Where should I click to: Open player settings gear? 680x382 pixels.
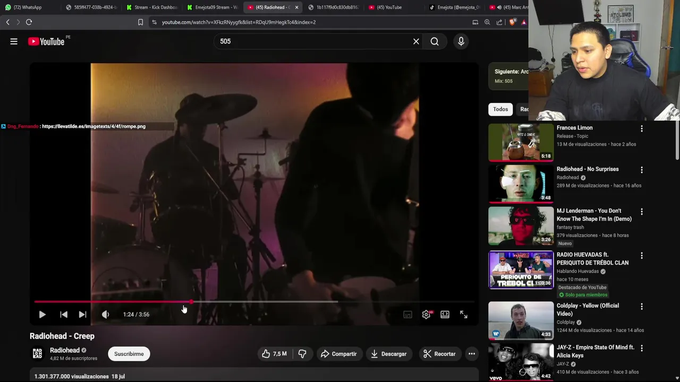(426, 315)
